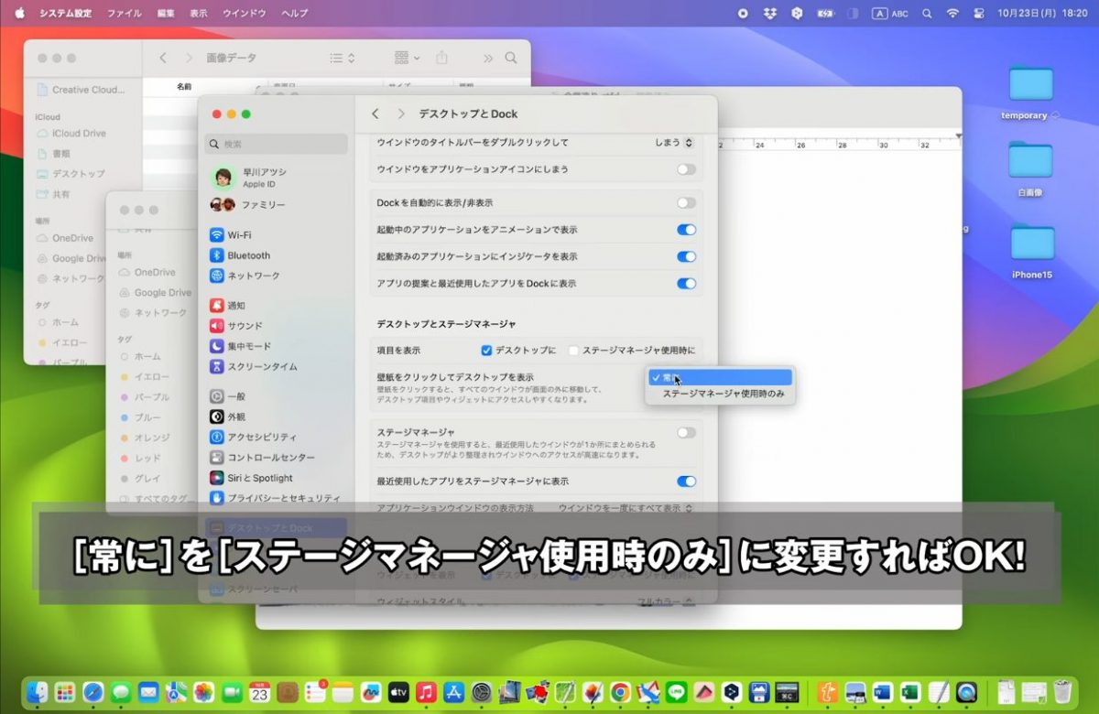This screenshot has height=714, width=1099.
Task: Check the ステージマネージャ使用時に checkbox
Action: pyautogui.click(x=573, y=350)
